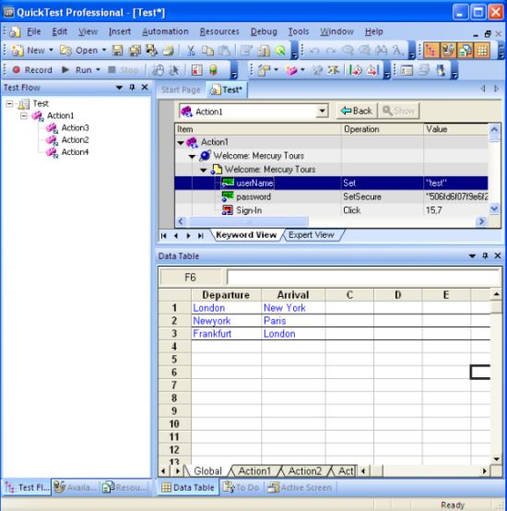Click Keyword View scroll right arrow

coord(481,221)
